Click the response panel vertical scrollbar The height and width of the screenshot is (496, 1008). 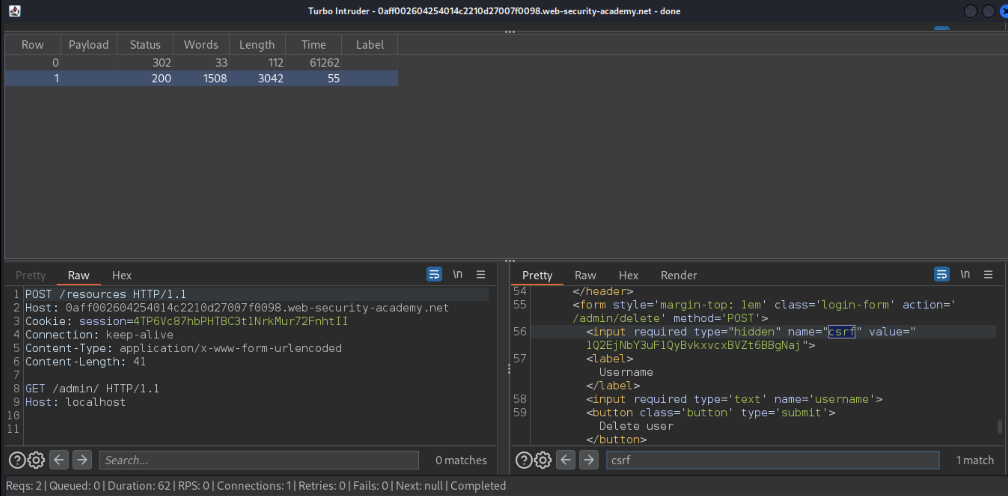pyautogui.click(x=999, y=426)
